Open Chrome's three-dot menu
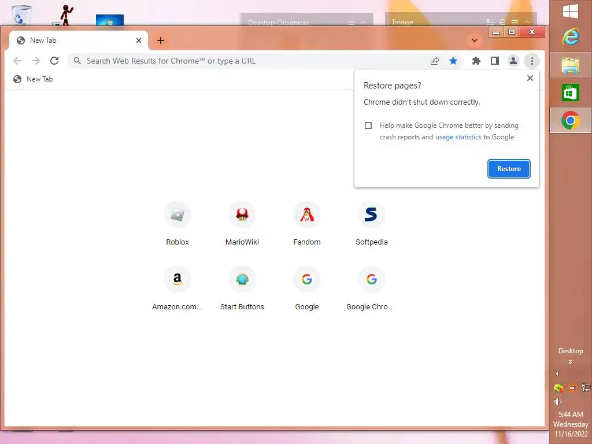Screen dimensions: 592x444 [532, 61]
